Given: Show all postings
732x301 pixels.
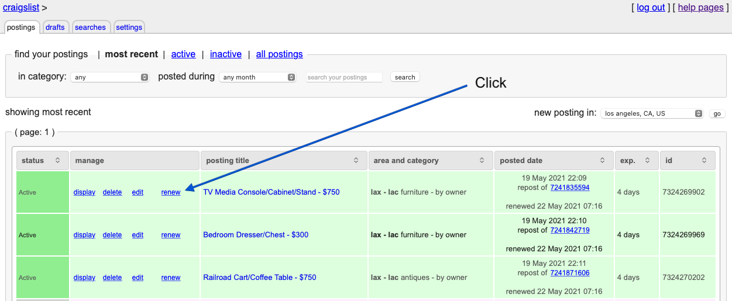Looking at the screenshot, I should 280,54.
